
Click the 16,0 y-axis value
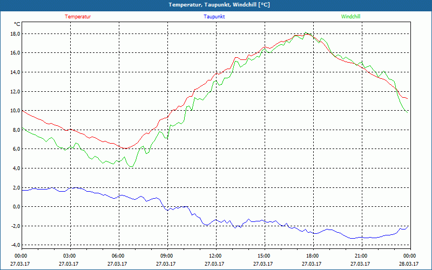[15, 53]
